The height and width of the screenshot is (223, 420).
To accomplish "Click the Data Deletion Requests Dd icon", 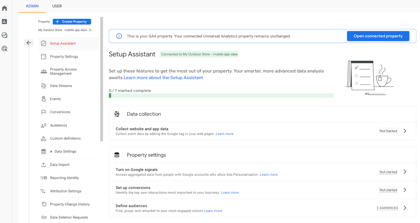I will (44, 218).
